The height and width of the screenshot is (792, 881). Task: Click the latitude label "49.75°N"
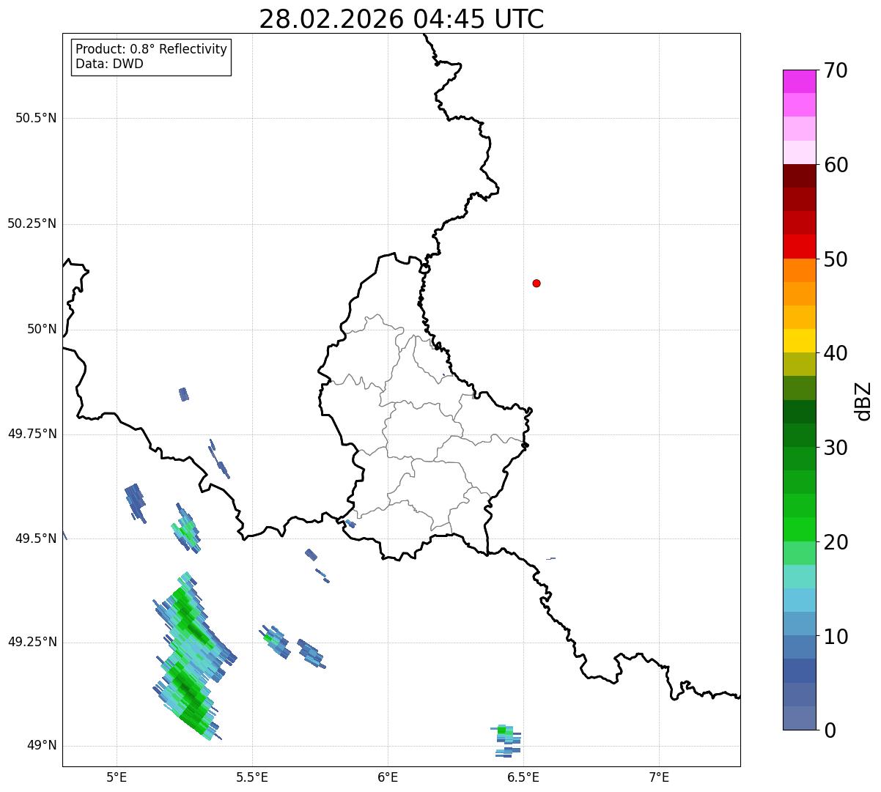click(32, 434)
